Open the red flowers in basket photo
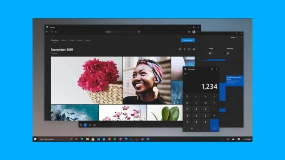Image resolution: width=285 pixels, height=160 pixels. tap(86, 80)
